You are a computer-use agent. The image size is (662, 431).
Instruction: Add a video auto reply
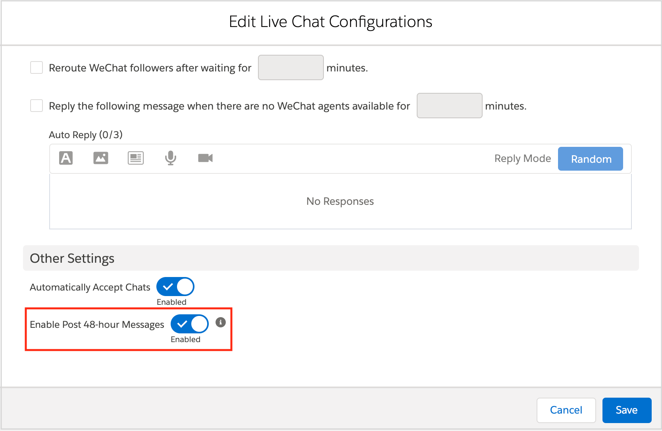pyautogui.click(x=205, y=158)
